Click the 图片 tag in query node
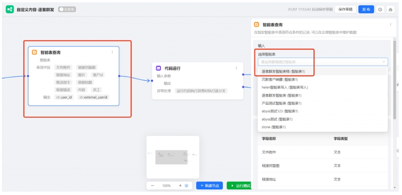The height and width of the screenshot is (195, 402). click(x=82, y=75)
